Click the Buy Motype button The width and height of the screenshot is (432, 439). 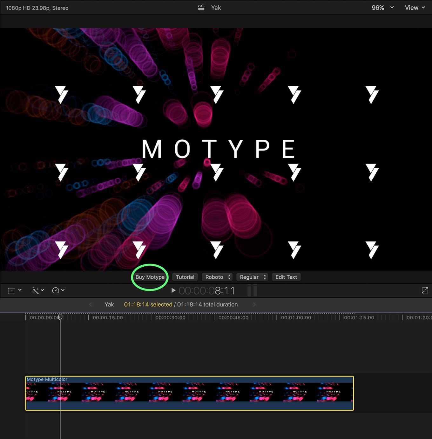coord(150,277)
